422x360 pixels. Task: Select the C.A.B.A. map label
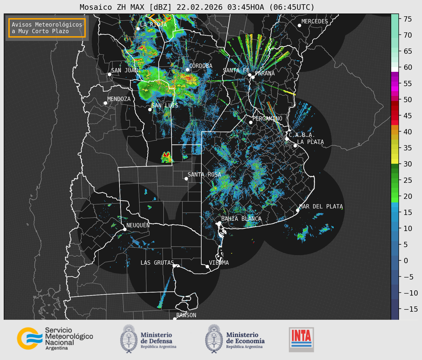click(x=302, y=135)
